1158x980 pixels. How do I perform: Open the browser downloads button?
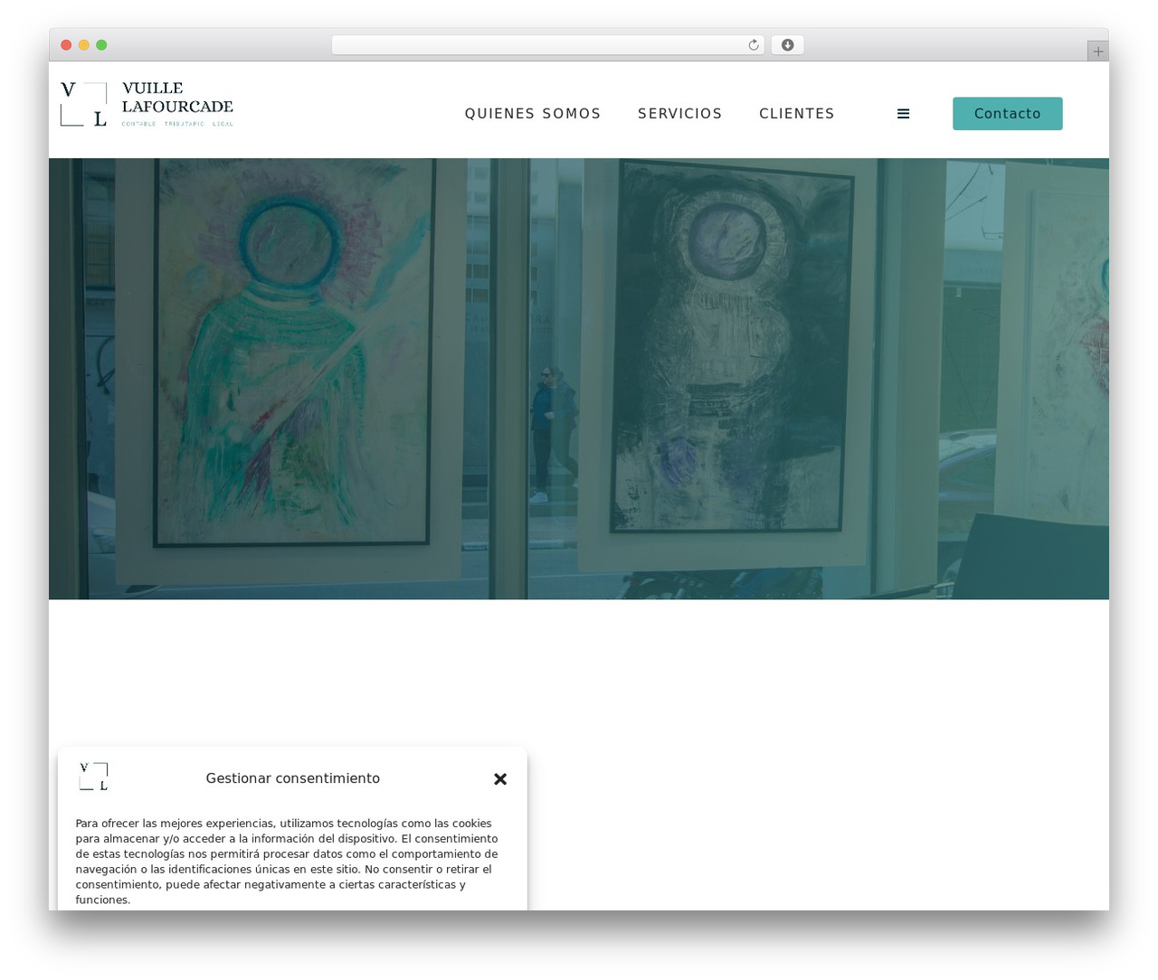(787, 45)
